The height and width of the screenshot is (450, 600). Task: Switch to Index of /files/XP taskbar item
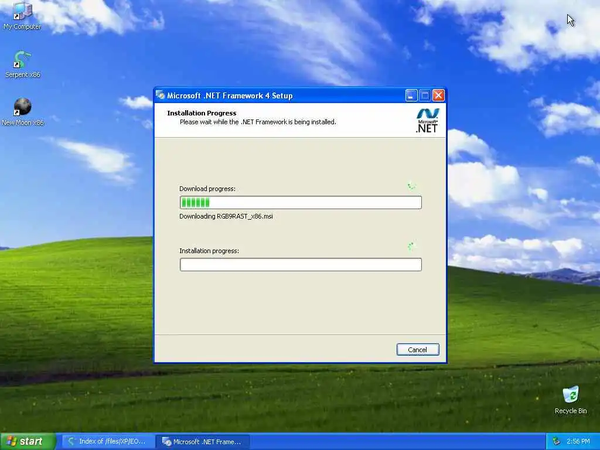click(108, 442)
